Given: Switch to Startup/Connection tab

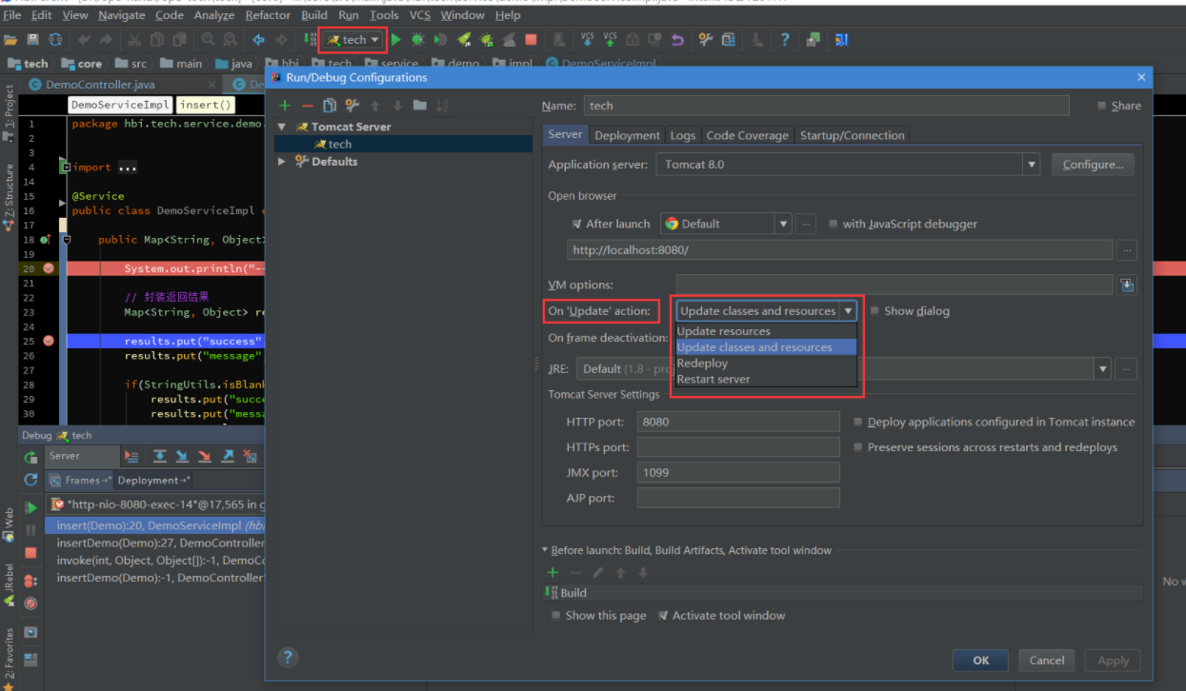Looking at the screenshot, I should pos(853,135).
